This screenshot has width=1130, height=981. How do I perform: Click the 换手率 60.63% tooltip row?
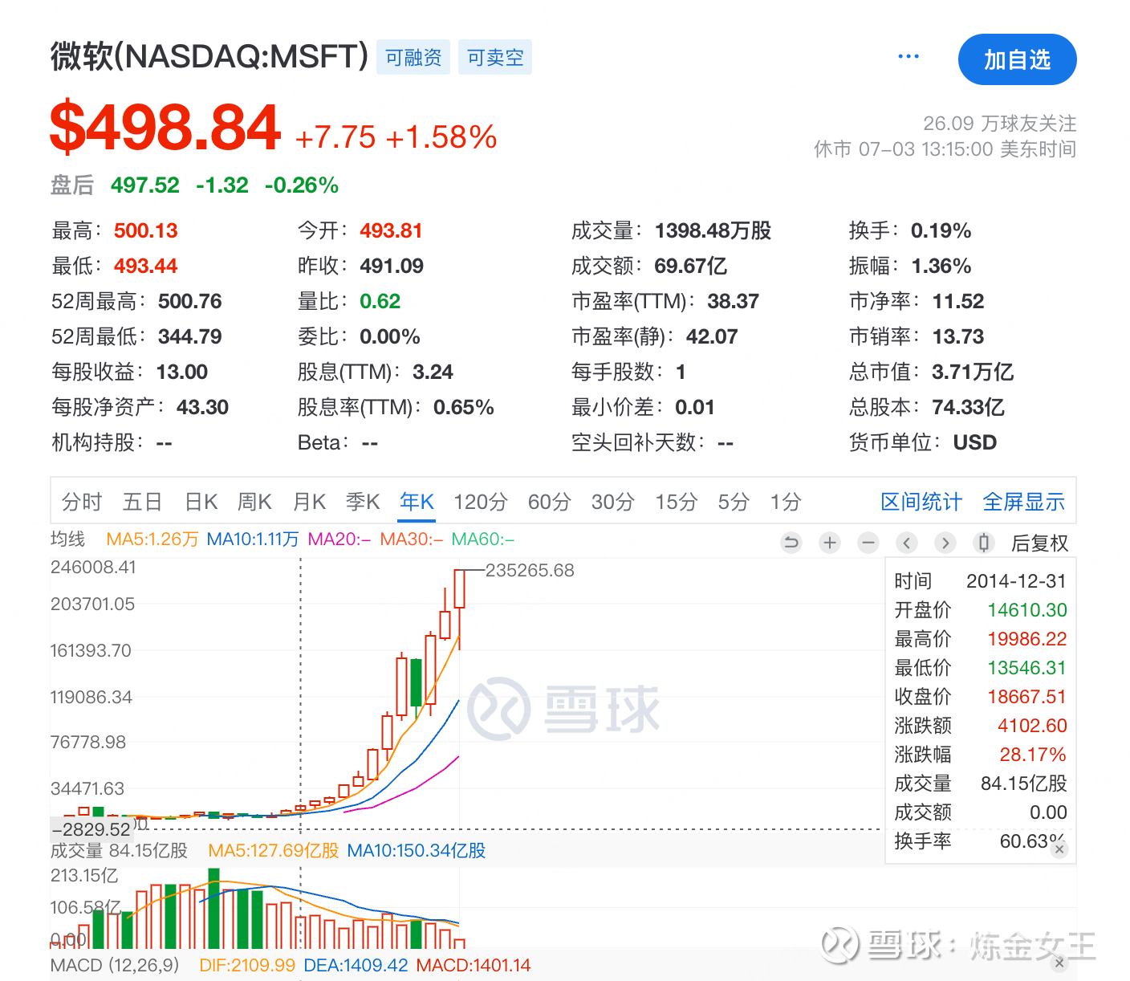coord(981,841)
